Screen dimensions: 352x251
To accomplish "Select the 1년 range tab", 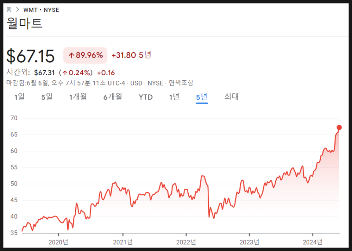I will coord(174,97).
